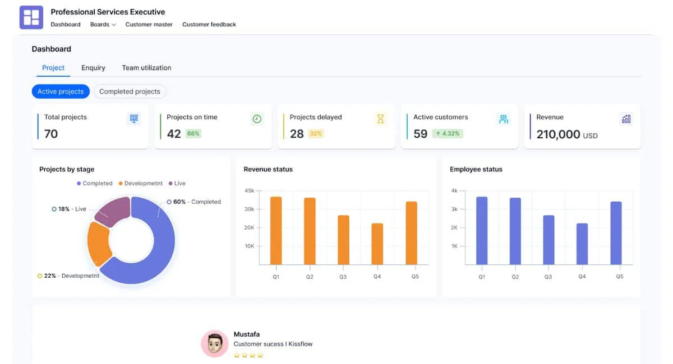Image resolution: width=673 pixels, height=364 pixels.
Task: Click the Revenue status chart title
Action: click(268, 169)
